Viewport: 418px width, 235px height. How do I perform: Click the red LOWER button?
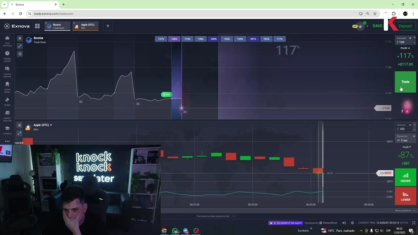pos(405,196)
